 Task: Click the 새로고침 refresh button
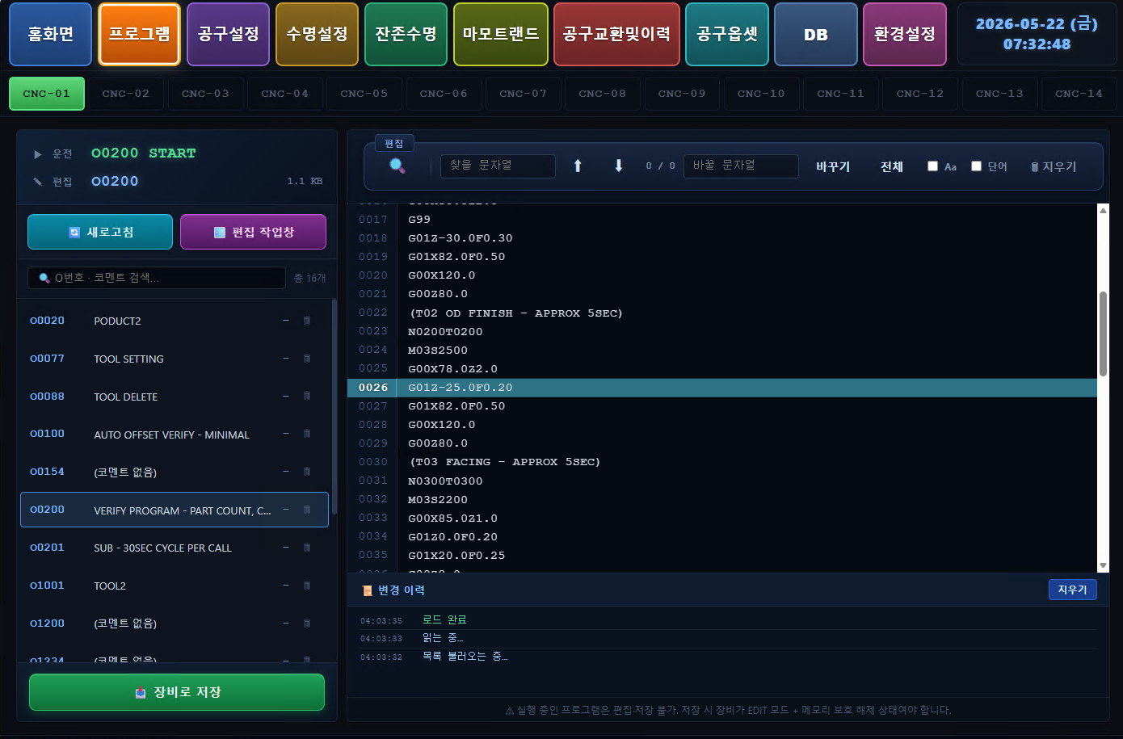(x=100, y=232)
